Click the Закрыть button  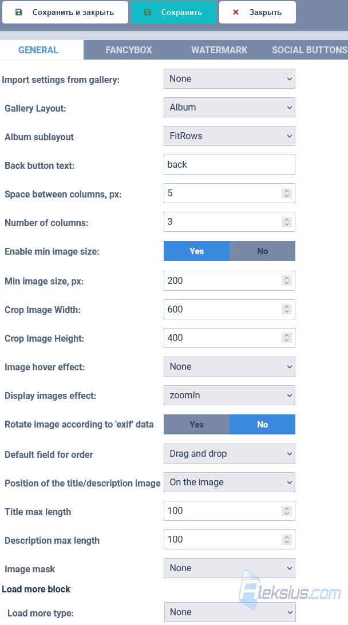[258, 13]
